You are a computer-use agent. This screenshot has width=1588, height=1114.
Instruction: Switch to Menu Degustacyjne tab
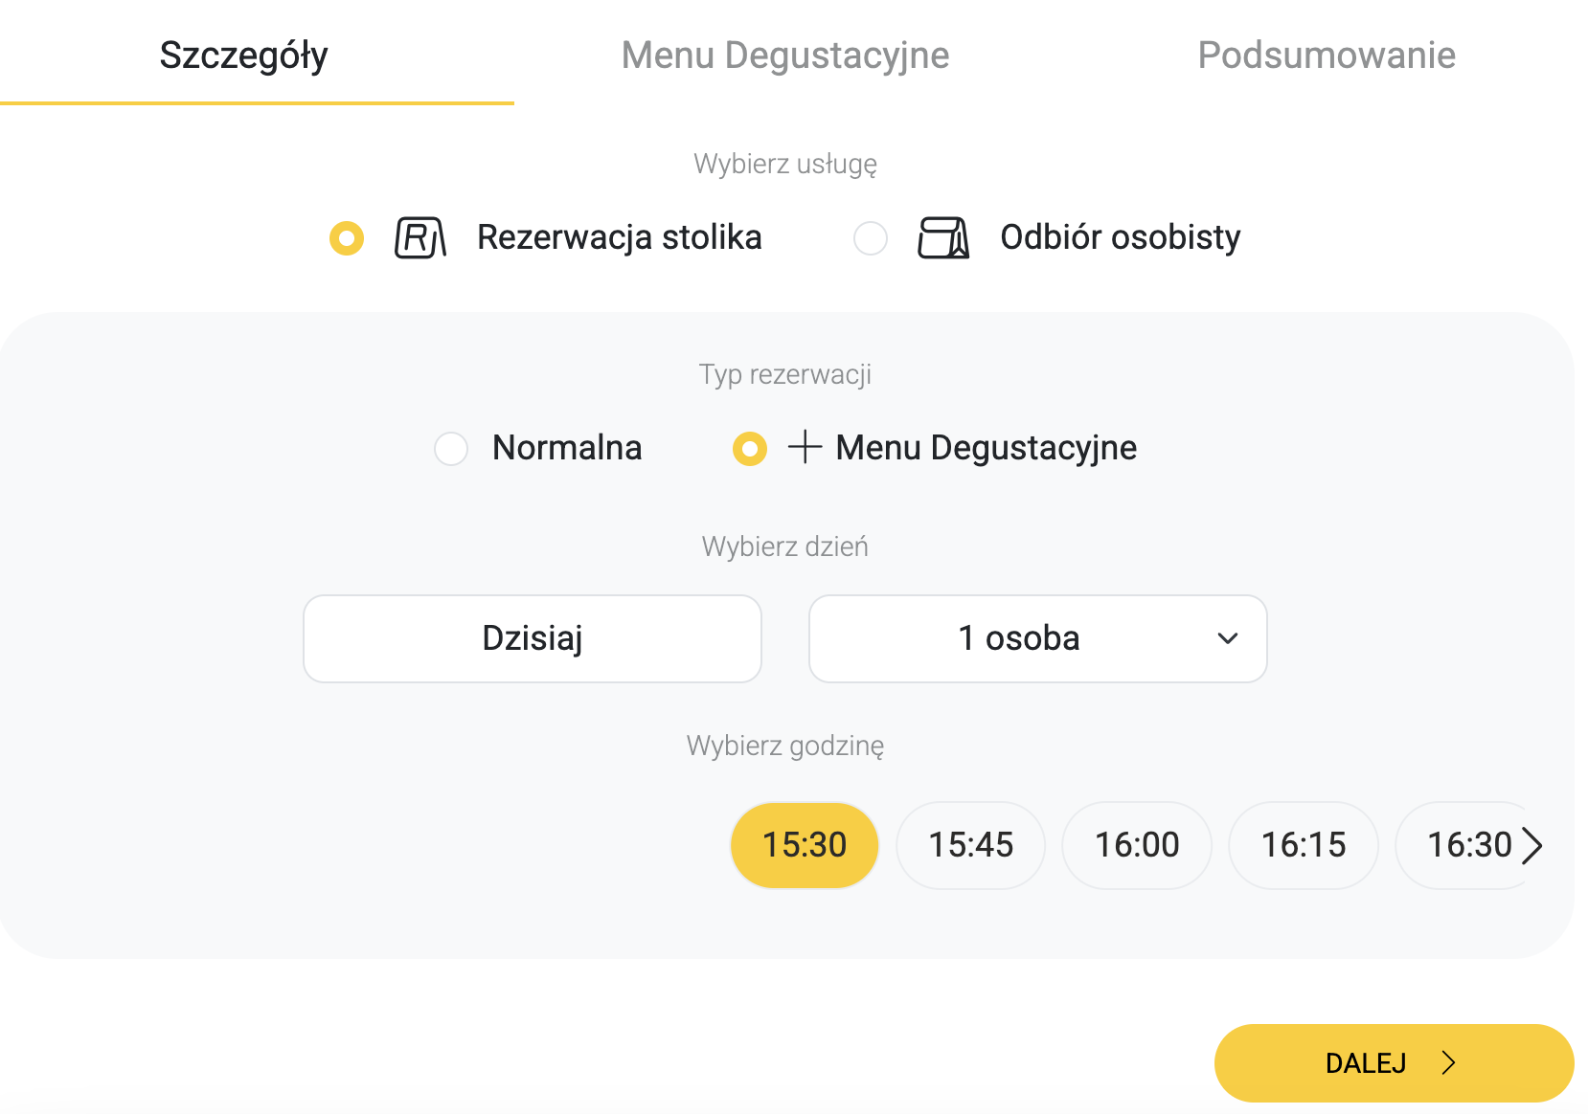785,56
